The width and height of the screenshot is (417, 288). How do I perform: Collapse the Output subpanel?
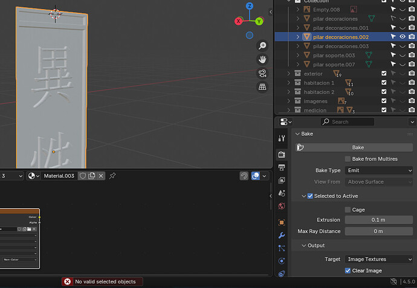pyautogui.click(x=304, y=246)
